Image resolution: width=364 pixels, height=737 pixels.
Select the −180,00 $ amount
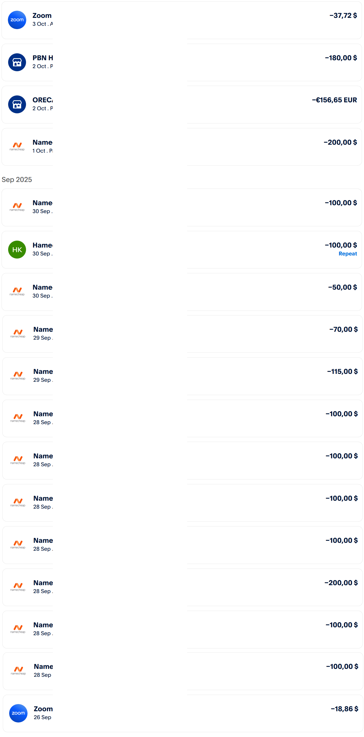pyautogui.click(x=341, y=58)
